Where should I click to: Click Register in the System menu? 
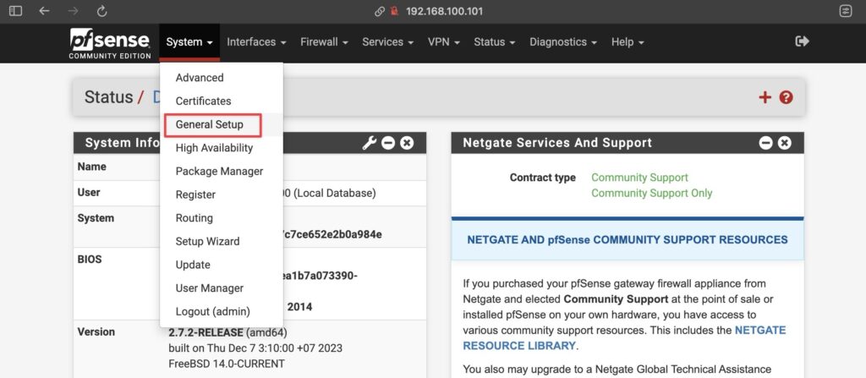click(222, 194)
